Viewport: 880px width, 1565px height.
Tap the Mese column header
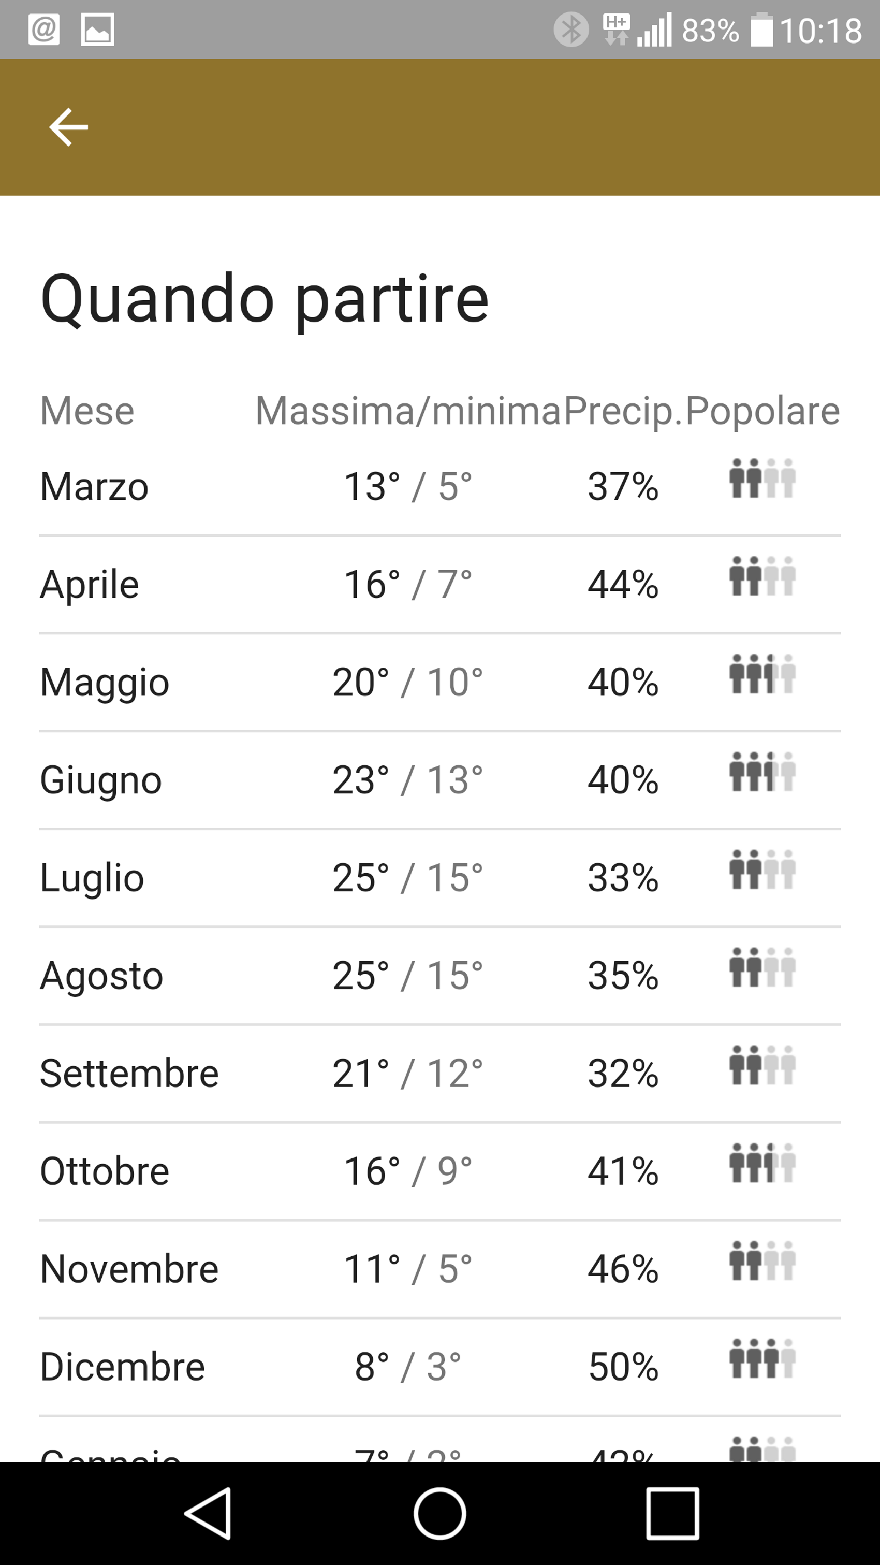[87, 411]
